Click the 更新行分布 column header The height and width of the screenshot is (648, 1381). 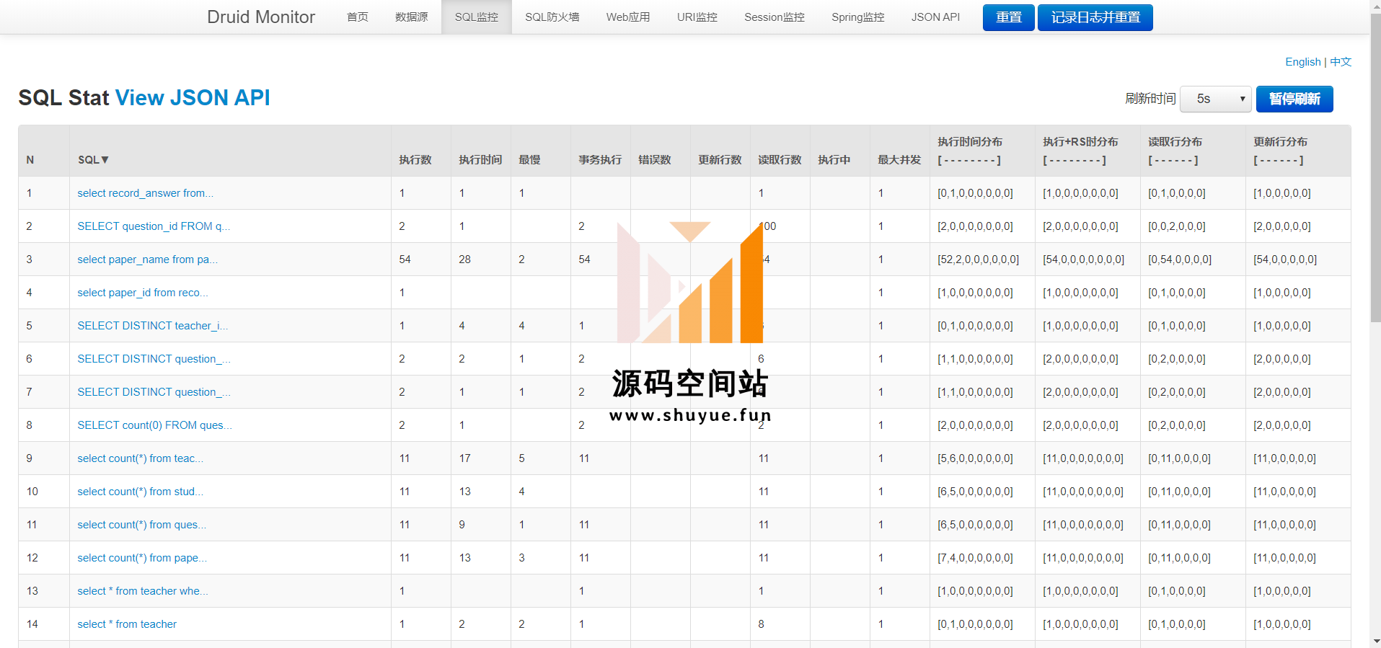click(1280, 142)
